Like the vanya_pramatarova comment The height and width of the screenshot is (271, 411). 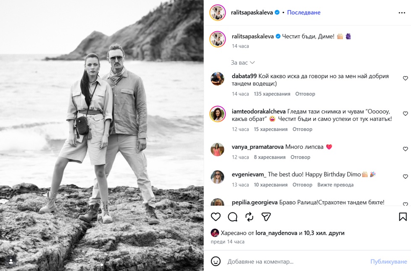(x=405, y=149)
